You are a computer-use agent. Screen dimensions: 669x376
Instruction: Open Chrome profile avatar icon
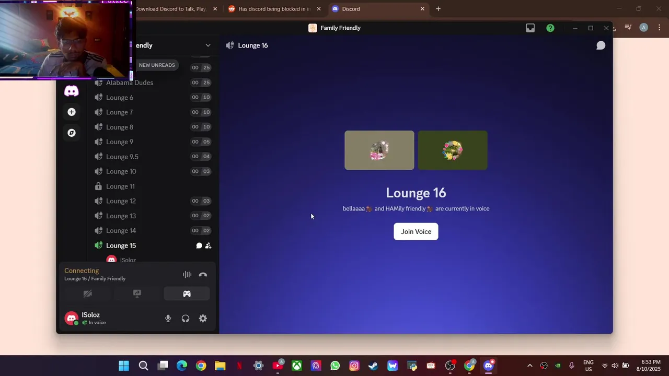point(644,28)
